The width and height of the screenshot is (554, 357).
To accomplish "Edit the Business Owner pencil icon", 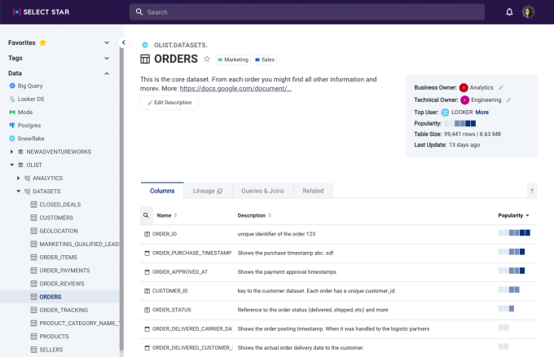I will coord(502,87).
